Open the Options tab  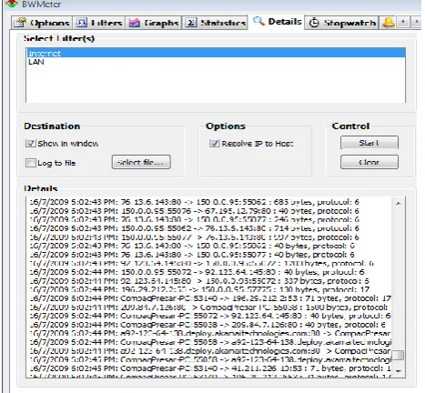(42, 23)
